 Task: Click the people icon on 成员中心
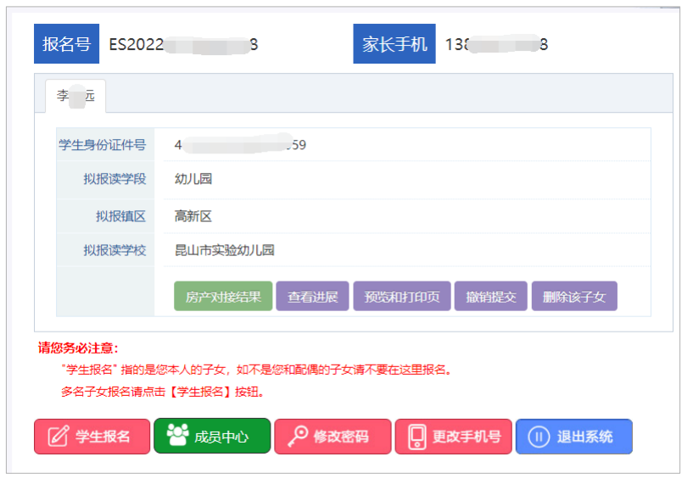coord(177,436)
